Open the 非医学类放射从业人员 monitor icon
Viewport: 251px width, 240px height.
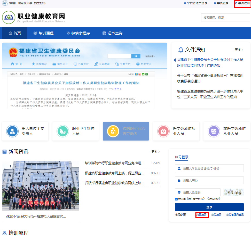[x=214, y=131]
